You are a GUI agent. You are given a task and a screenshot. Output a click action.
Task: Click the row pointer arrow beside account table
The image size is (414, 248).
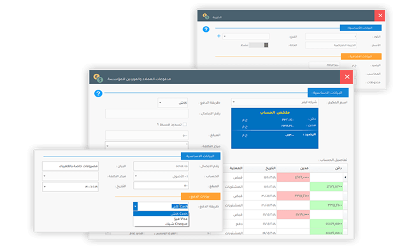(x=345, y=177)
